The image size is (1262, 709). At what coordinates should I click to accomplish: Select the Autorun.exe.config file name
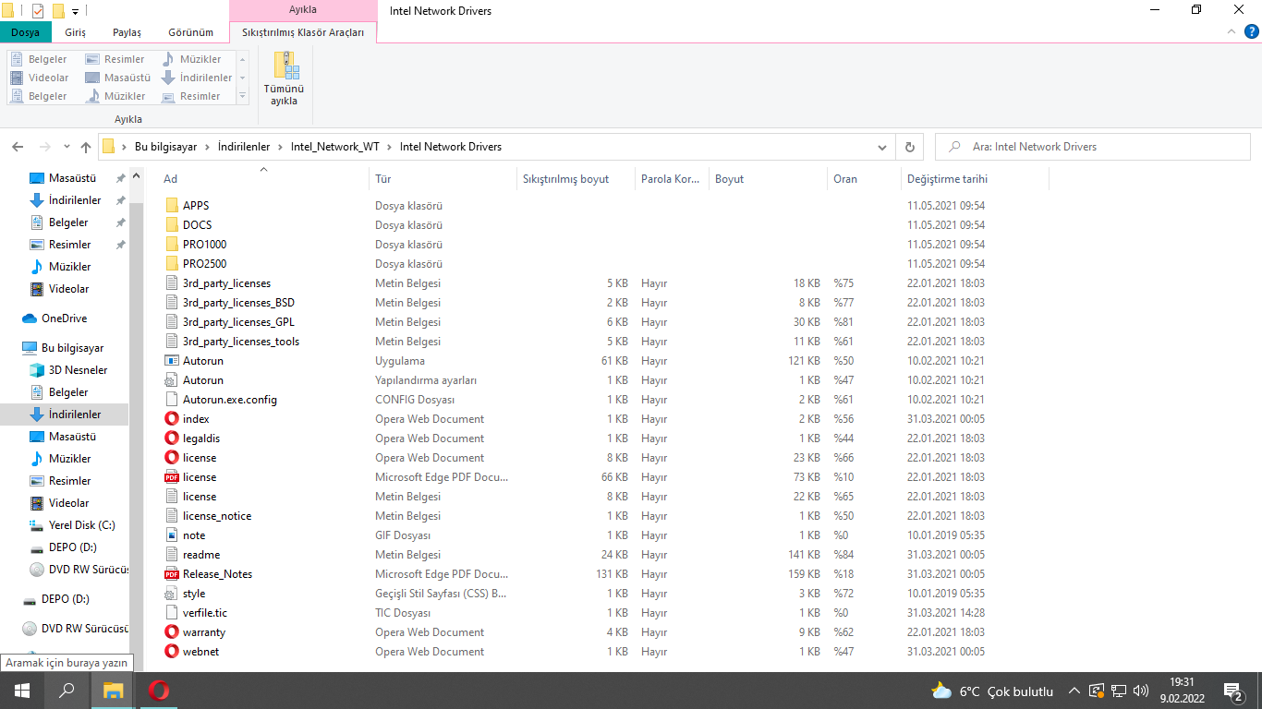230,400
